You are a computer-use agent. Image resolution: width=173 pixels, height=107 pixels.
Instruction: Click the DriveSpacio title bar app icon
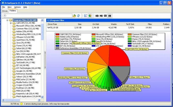(x=3, y=3)
